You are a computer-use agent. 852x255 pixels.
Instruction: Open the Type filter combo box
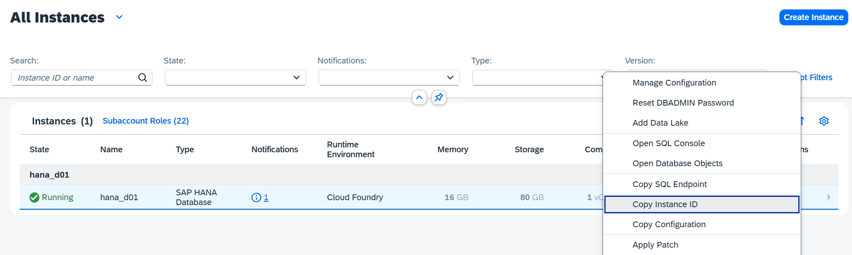(538, 78)
